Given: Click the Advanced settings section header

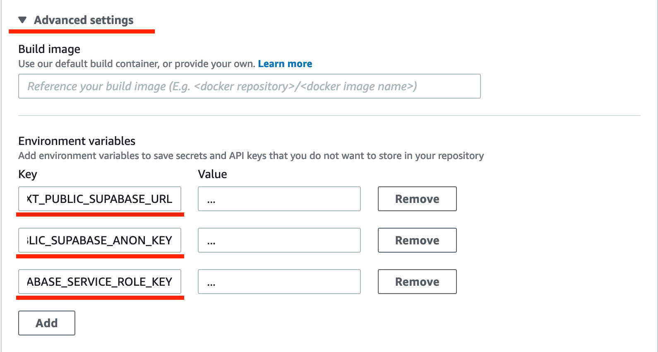Looking at the screenshot, I should [83, 19].
